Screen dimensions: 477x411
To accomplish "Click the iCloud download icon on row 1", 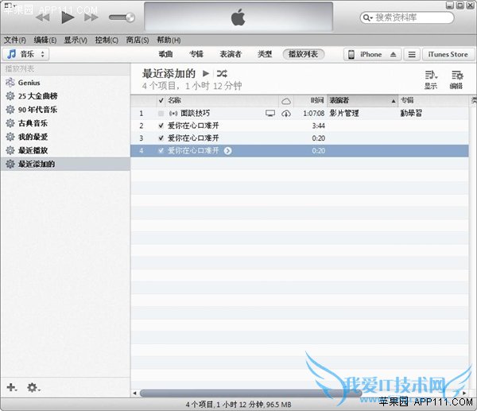I will coord(286,114).
